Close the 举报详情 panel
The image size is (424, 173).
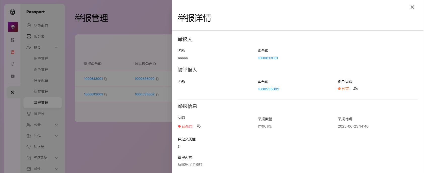pyautogui.click(x=412, y=7)
